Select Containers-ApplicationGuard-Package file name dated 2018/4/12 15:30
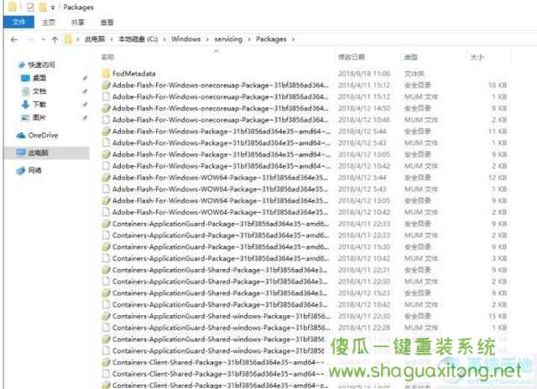 coord(221,246)
